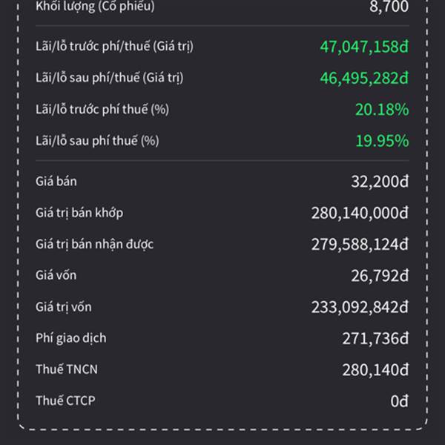
Task: Tap the 19.95% after-fee profit percentage
Action: [382, 141]
